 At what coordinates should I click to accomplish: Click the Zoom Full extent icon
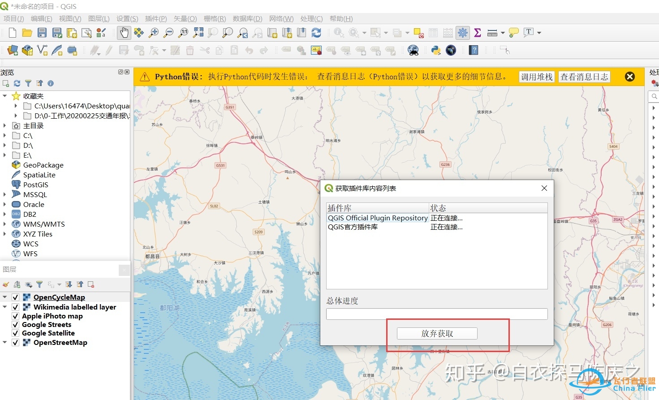pos(198,33)
